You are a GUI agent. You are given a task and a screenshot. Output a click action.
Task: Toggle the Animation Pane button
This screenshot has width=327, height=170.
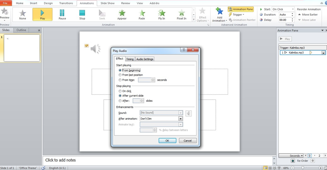point(241,9)
